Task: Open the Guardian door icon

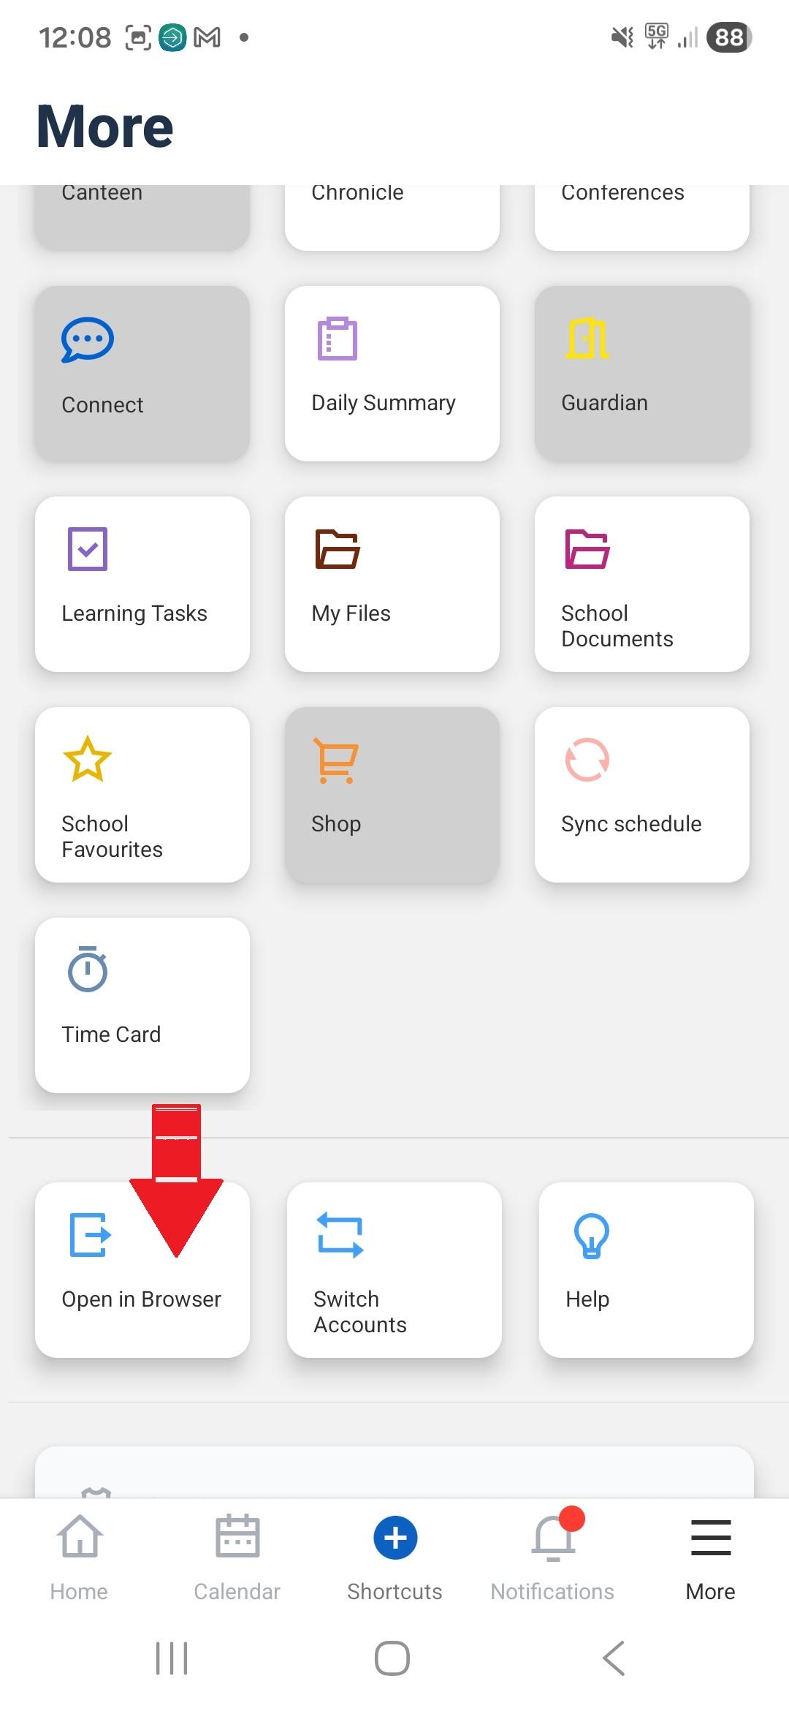Action: tap(587, 339)
